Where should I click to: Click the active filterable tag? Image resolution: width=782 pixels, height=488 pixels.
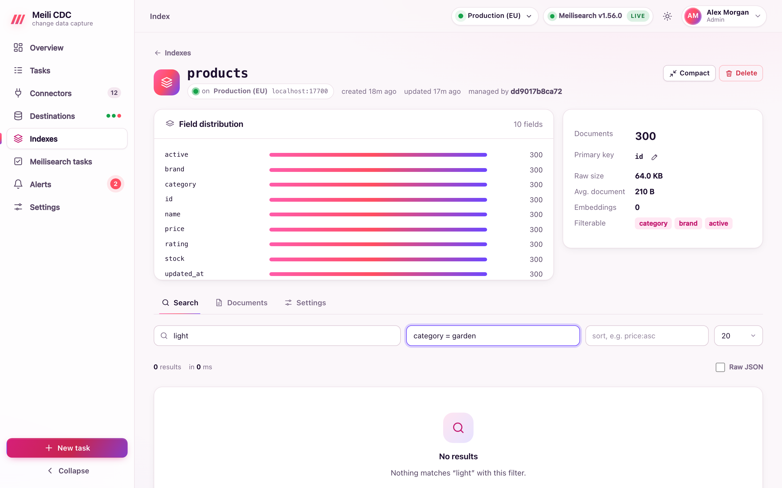pos(718,223)
